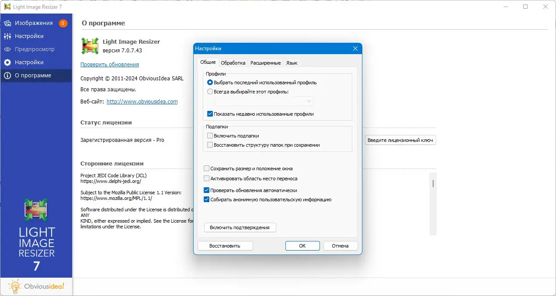Maximize the Light Image Resizer window
The width and height of the screenshot is (556, 296).
tap(525, 7)
